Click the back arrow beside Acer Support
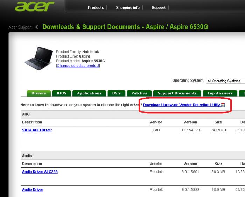Image resolution: width=245 pixels, height=197 pixels. click(37, 27)
